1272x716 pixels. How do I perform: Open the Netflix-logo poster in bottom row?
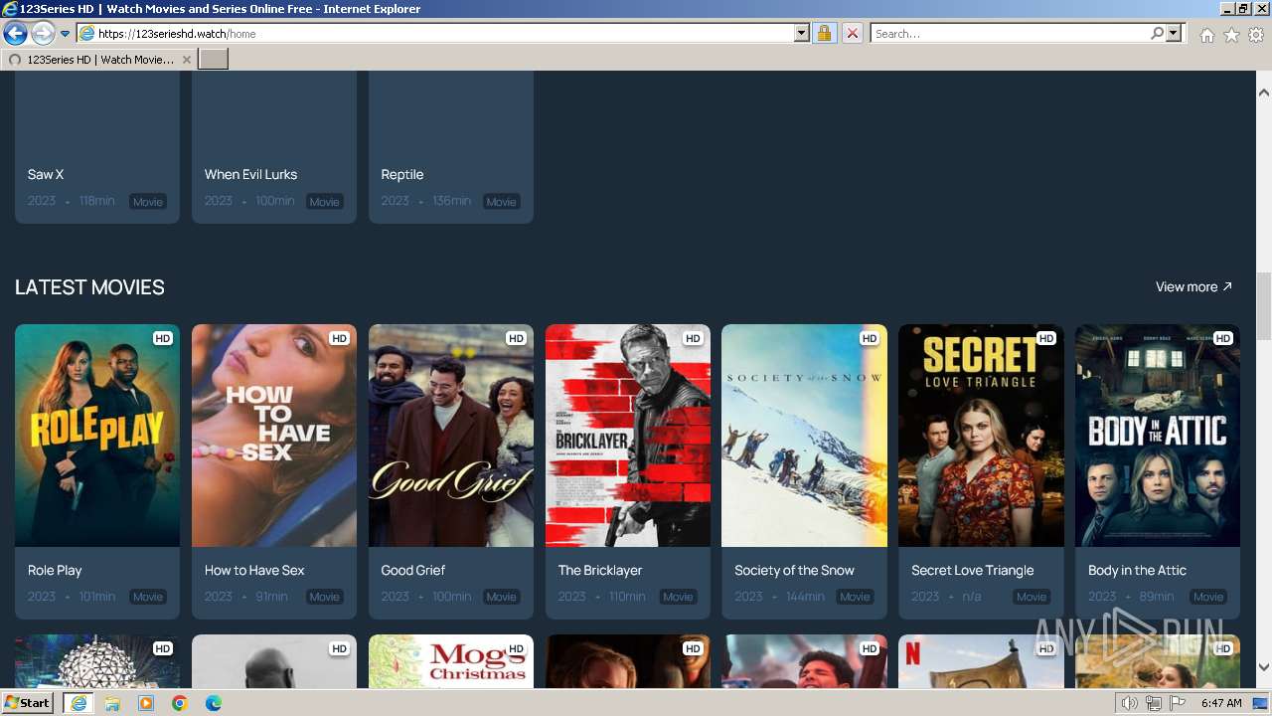pyautogui.click(x=981, y=661)
